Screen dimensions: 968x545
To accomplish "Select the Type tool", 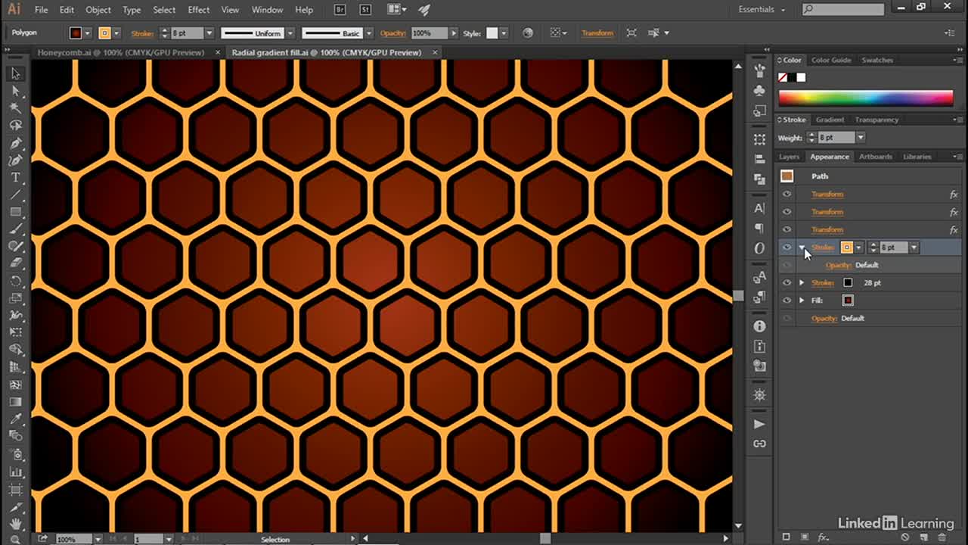I will (15, 177).
